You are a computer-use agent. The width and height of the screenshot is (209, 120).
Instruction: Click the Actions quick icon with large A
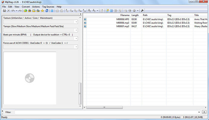pos(94,11)
